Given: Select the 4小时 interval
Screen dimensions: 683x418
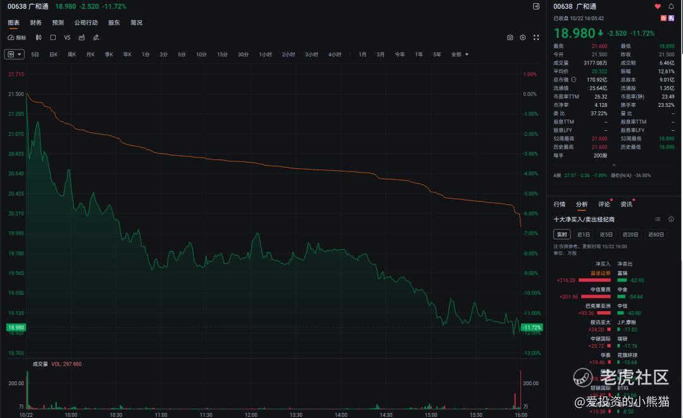Looking at the screenshot, I should pos(335,54).
